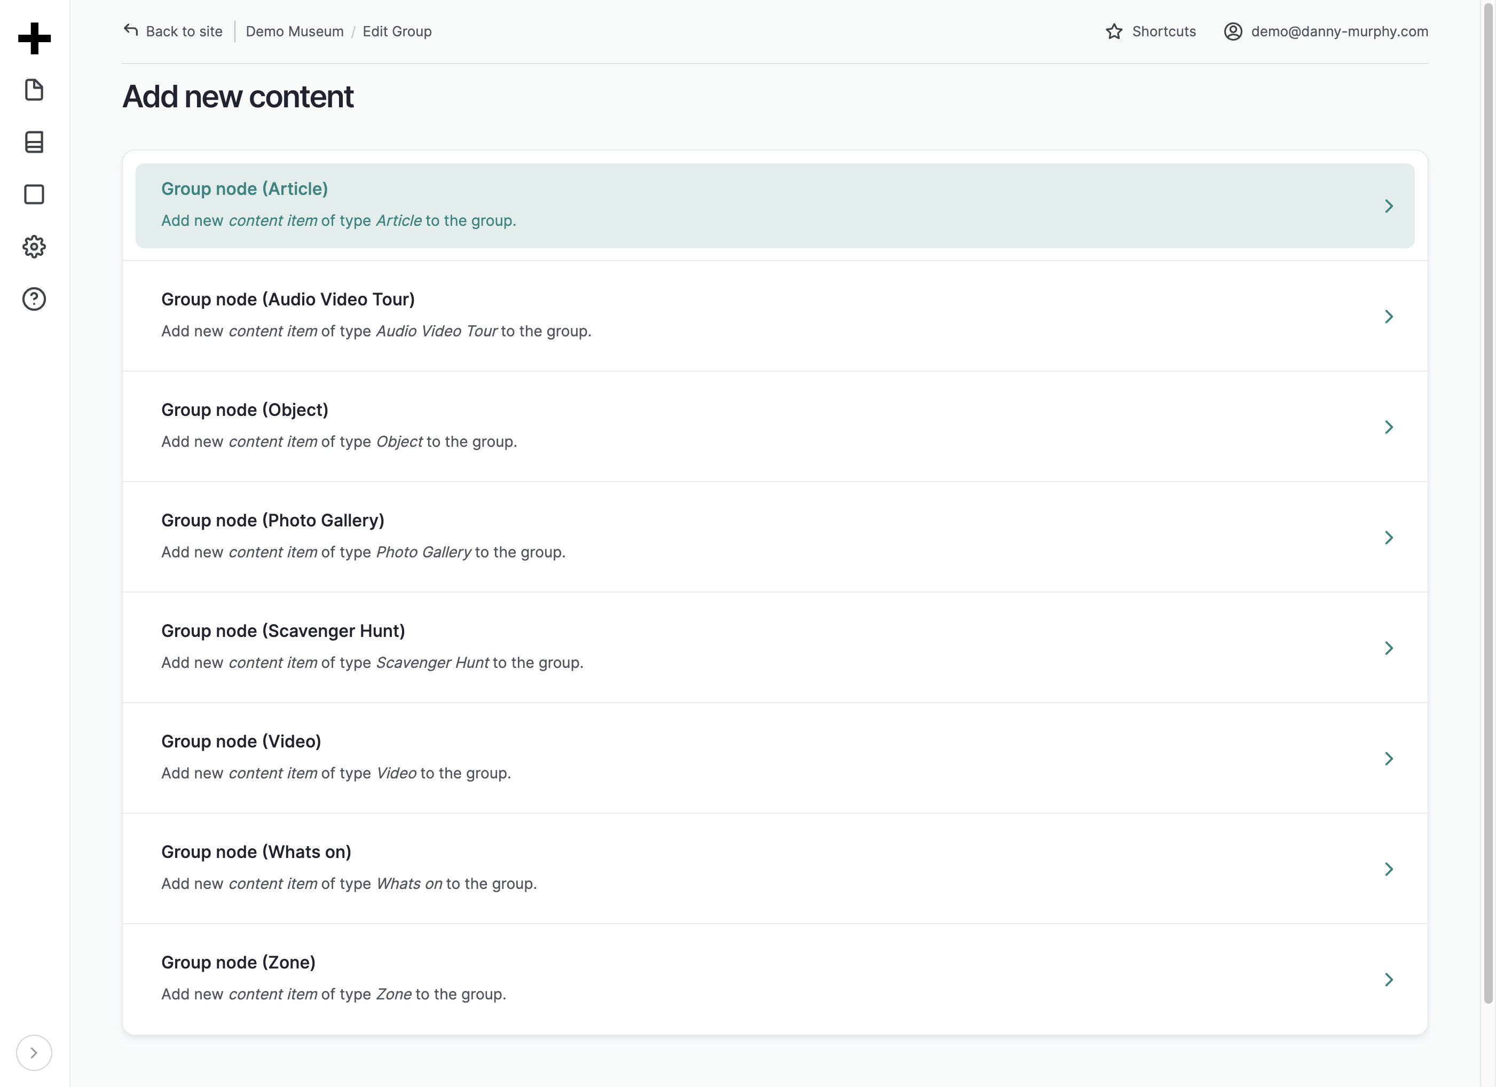Viewport: 1496px width, 1087px height.
Task: Select Group node (Object) title
Action: point(245,409)
